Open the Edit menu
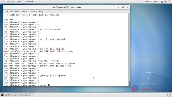 coord(11,12)
